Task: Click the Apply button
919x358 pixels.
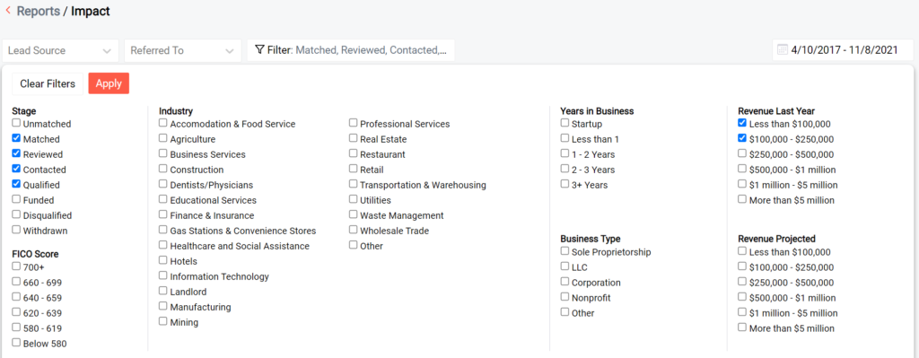Action: (x=109, y=83)
